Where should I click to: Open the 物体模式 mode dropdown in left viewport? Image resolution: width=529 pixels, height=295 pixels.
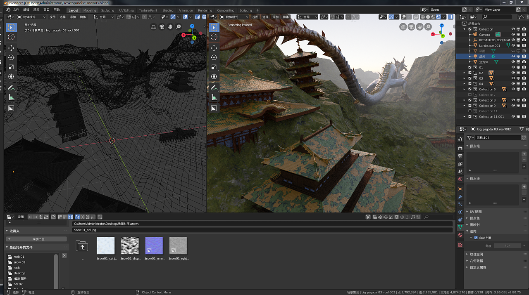[x=31, y=17]
